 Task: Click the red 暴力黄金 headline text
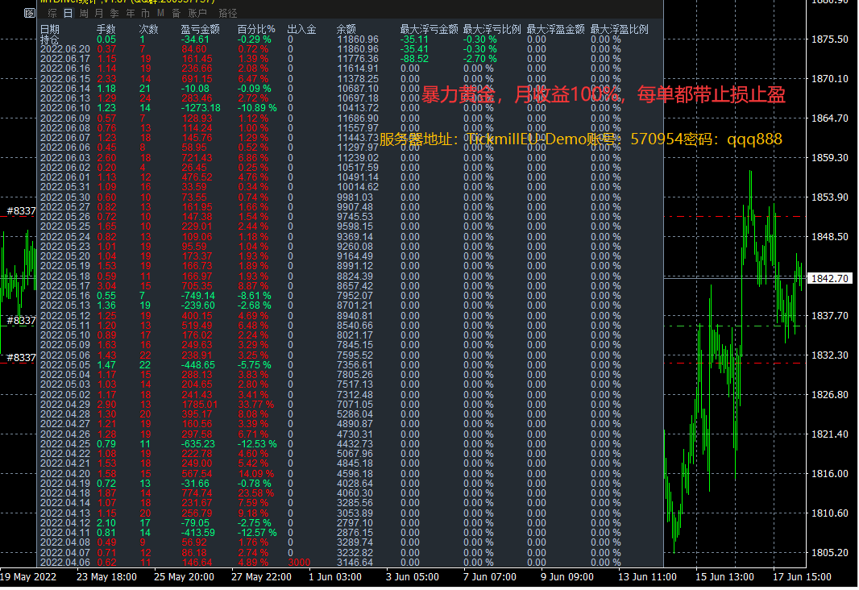tap(604, 95)
